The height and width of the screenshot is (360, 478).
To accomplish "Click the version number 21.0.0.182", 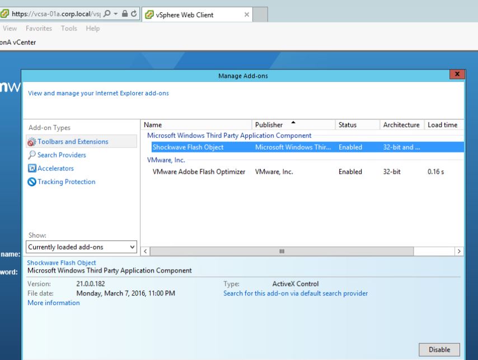I will (x=91, y=284).
